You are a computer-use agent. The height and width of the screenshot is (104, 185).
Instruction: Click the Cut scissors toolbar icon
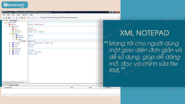[x=17, y=17]
